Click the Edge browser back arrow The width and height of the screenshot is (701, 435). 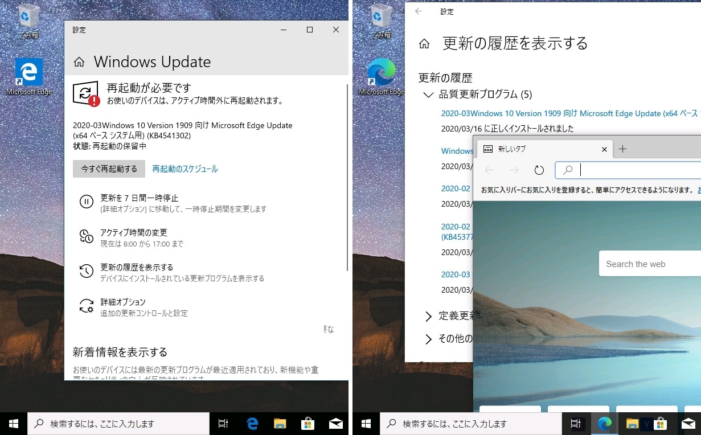tap(489, 170)
